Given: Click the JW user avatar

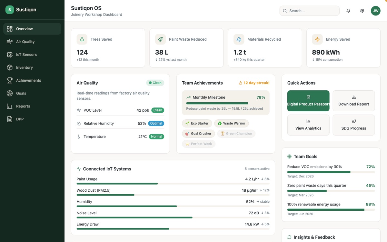Looking at the screenshot, I should (375, 11).
